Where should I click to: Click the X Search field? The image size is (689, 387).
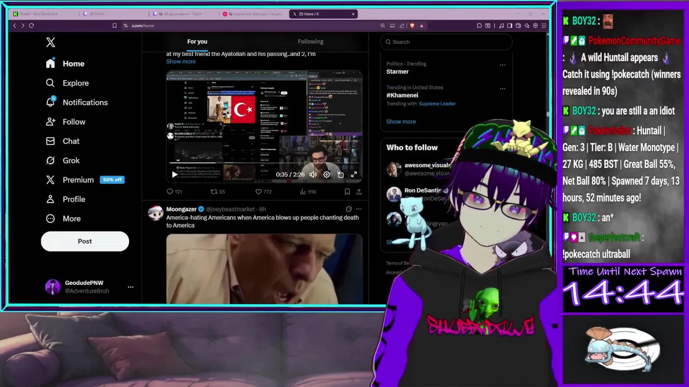pyautogui.click(x=446, y=42)
